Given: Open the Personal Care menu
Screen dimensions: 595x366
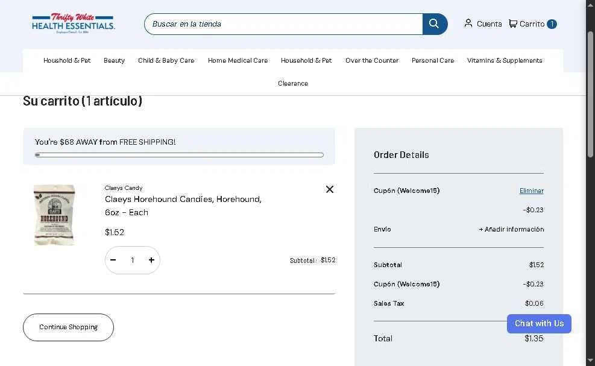Looking at the screenshot, I should point(433,60).
